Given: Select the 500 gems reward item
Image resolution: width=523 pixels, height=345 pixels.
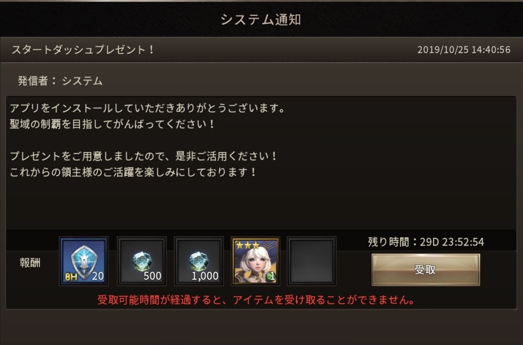Looking at the screenshot, I should tap(142, 261).
